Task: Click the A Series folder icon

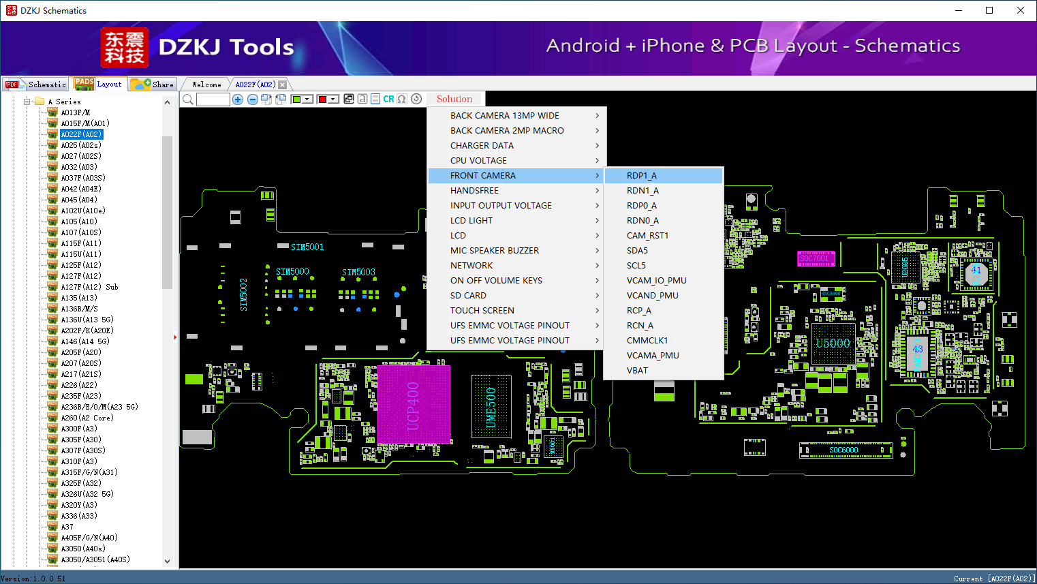Action: (x=40, y=102)
